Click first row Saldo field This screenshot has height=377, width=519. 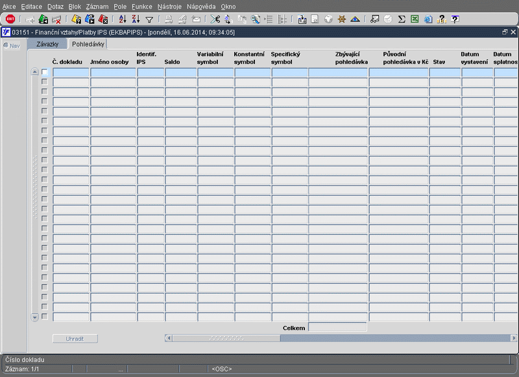pos(181,72)
